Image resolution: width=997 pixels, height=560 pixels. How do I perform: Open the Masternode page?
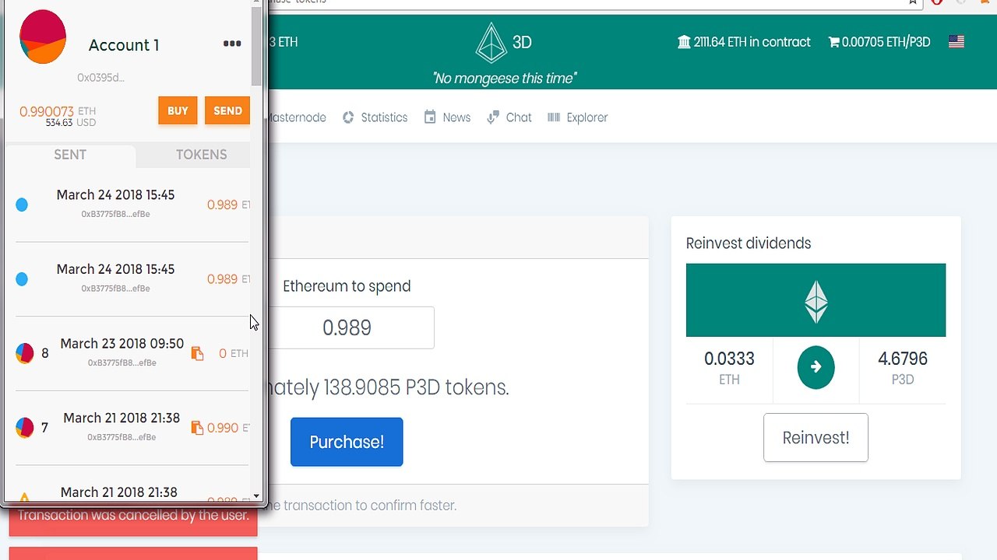pos(295,117)
